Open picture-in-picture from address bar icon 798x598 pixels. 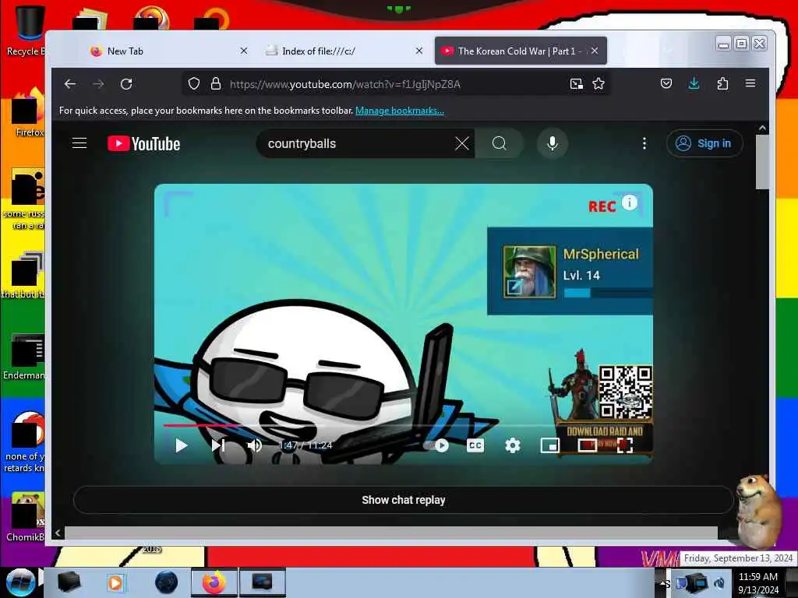576,84
